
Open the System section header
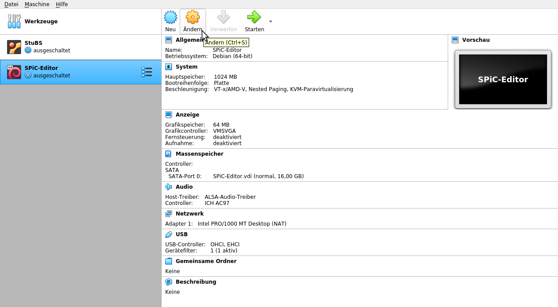tap(186, 67)
